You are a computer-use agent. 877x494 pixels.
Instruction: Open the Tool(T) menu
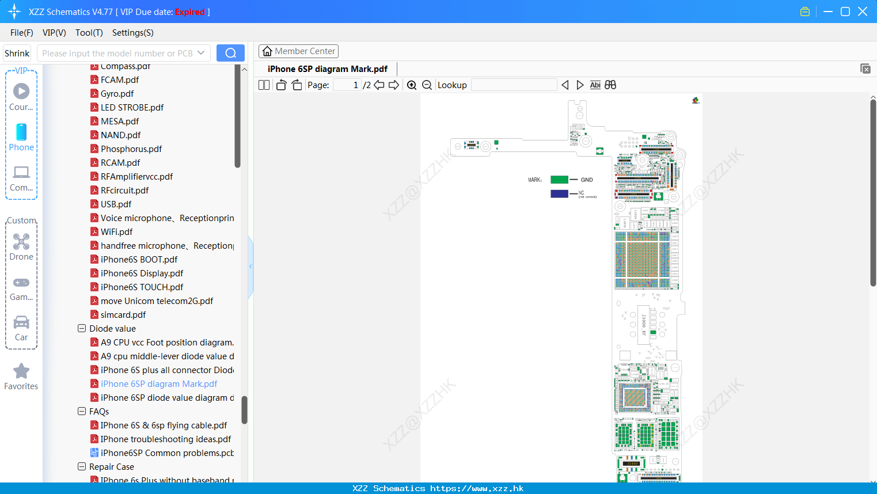coord(89,33)
